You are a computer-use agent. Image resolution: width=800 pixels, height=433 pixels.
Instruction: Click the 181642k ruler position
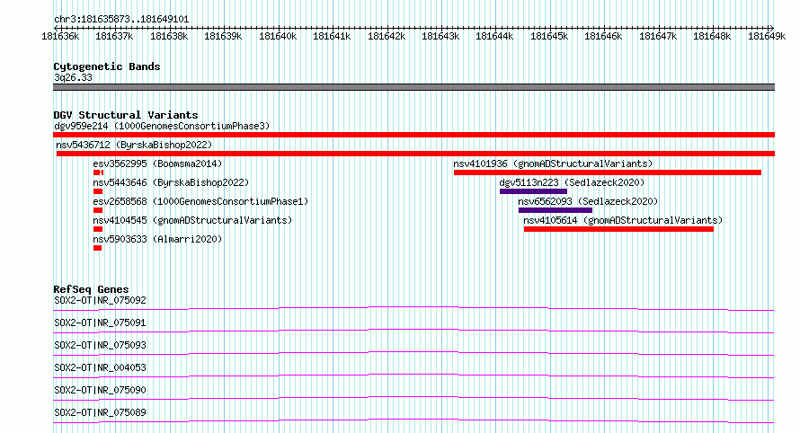click(387, 36)
